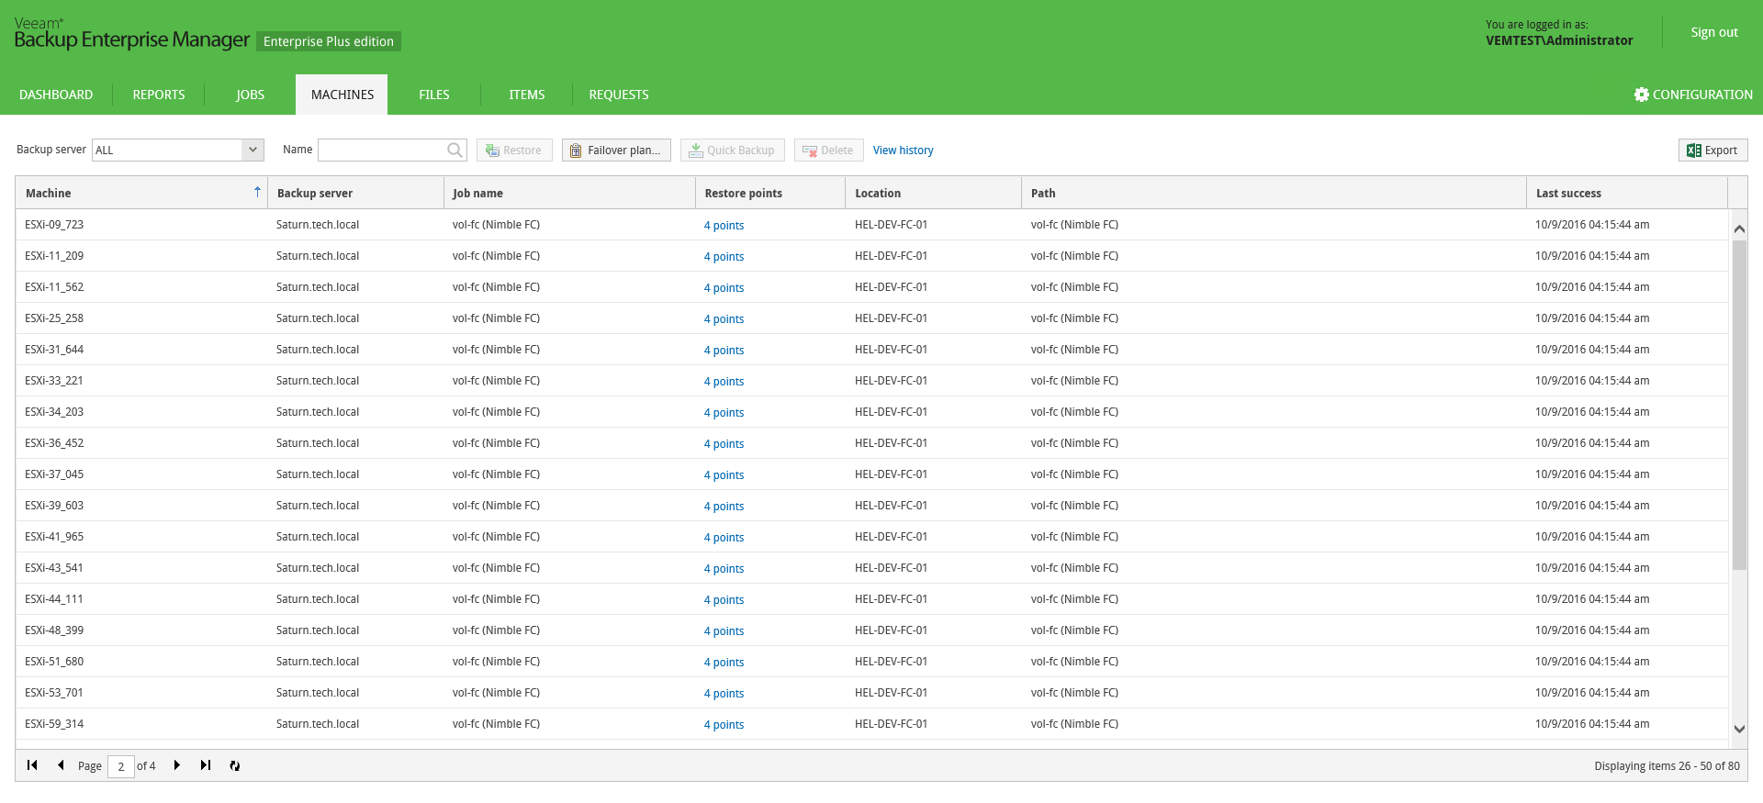Screen dimensions: 1763x803
Task: Select machine row ESXi-34_203
Action: coord(871,412)
